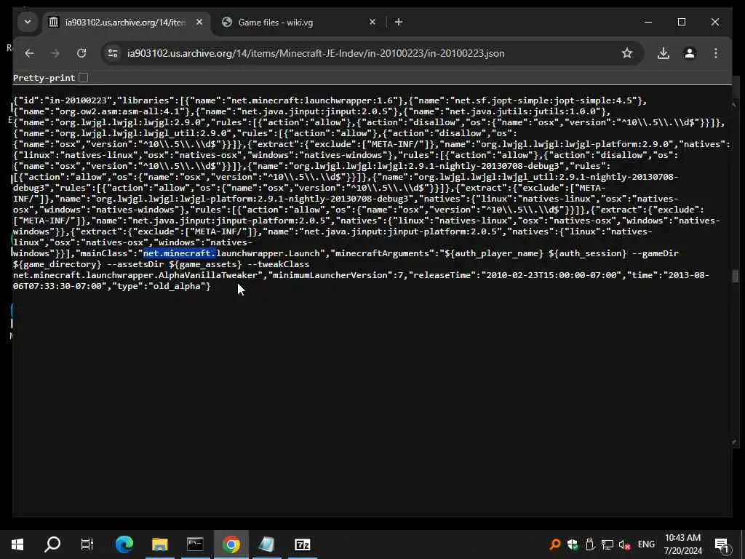Launch Microsoft Edge from taskbar
This screenshot has width=745, height=559.
tap(124, 544)
